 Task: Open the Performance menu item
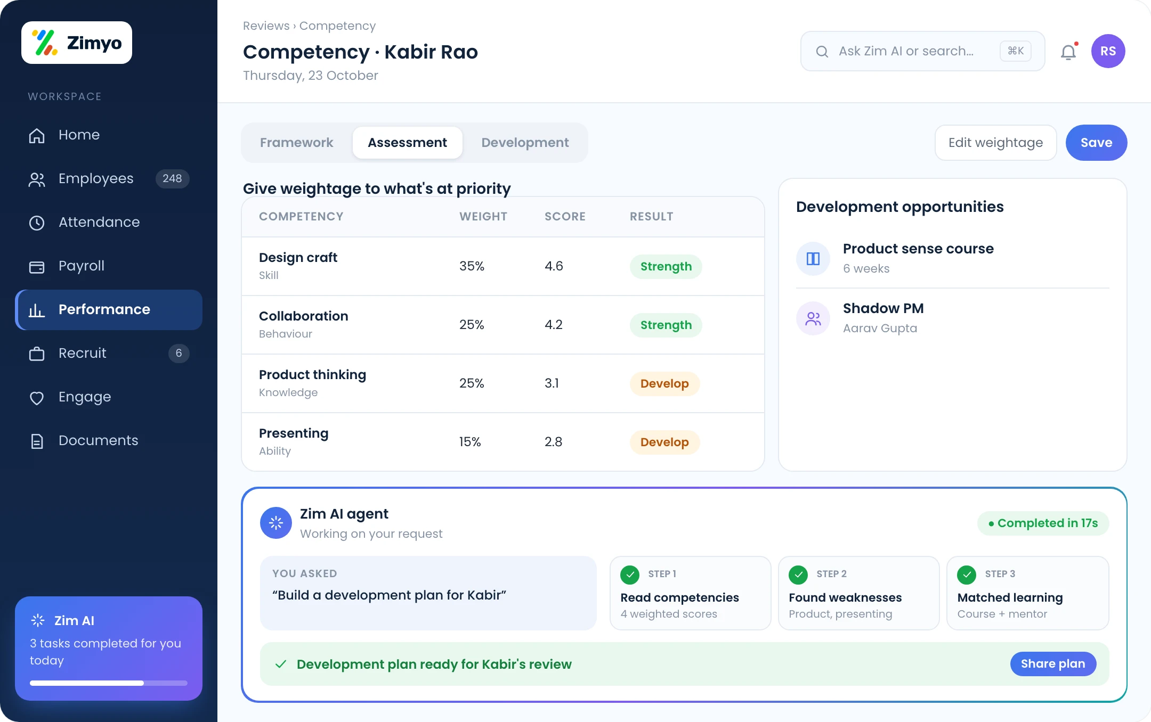coord(109,310)
